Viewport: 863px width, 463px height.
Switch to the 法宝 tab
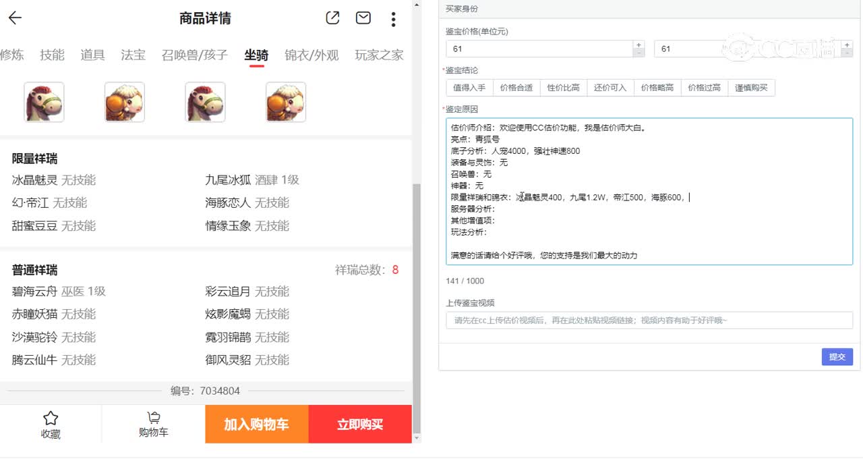point(132,56)
